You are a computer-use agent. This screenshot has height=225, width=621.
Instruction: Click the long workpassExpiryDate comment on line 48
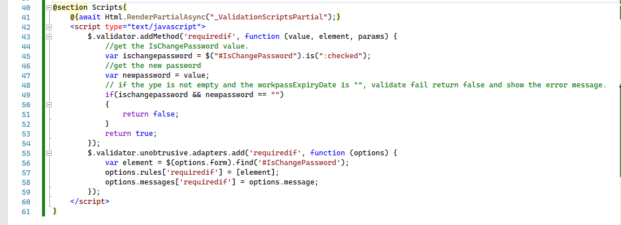(x=356, y=85)
